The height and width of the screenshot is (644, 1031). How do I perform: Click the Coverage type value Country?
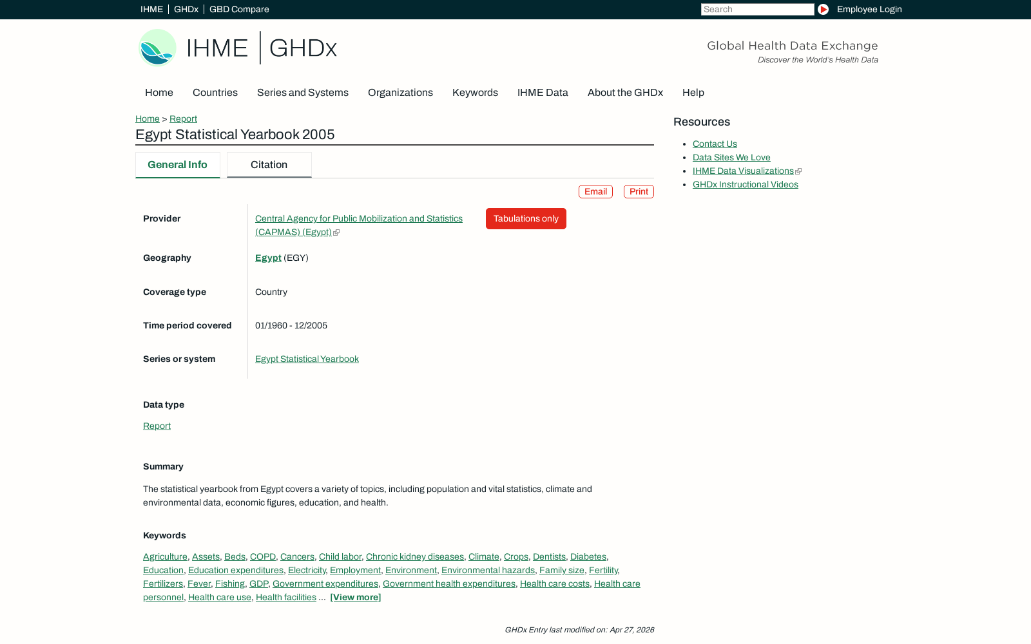271,292
